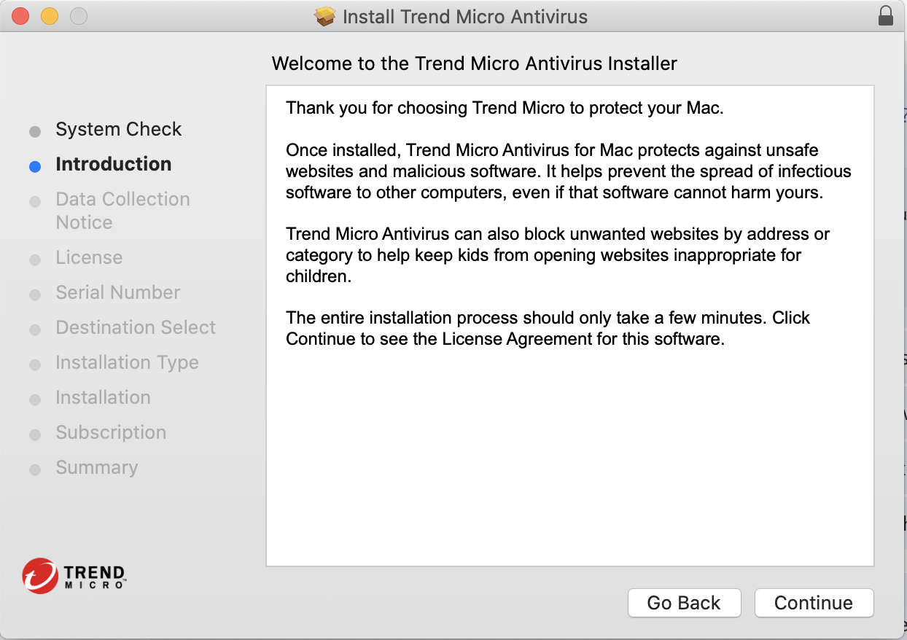Select the Data Collection Notice step

122,211
